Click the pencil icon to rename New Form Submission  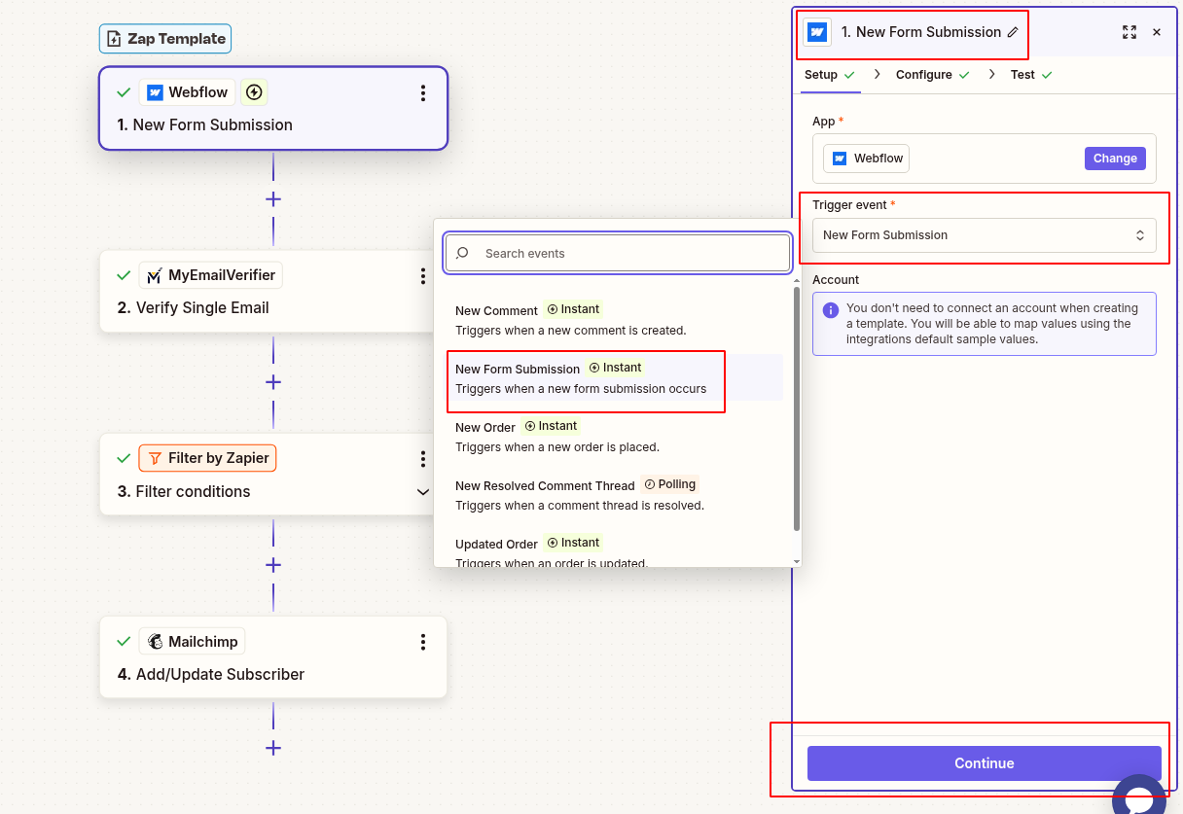(x=1014, y=32)
